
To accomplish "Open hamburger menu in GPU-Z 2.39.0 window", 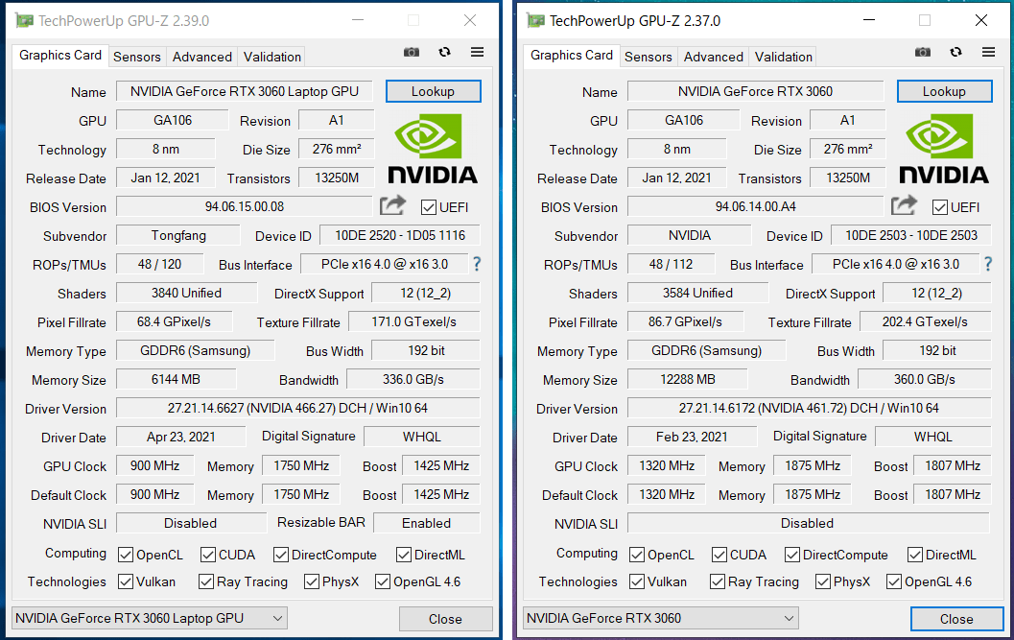I will pos(477,53).
